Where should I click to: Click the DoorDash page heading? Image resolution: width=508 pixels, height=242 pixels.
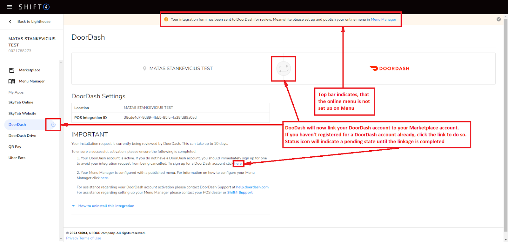pyautogui.click(x=88, y=37)
